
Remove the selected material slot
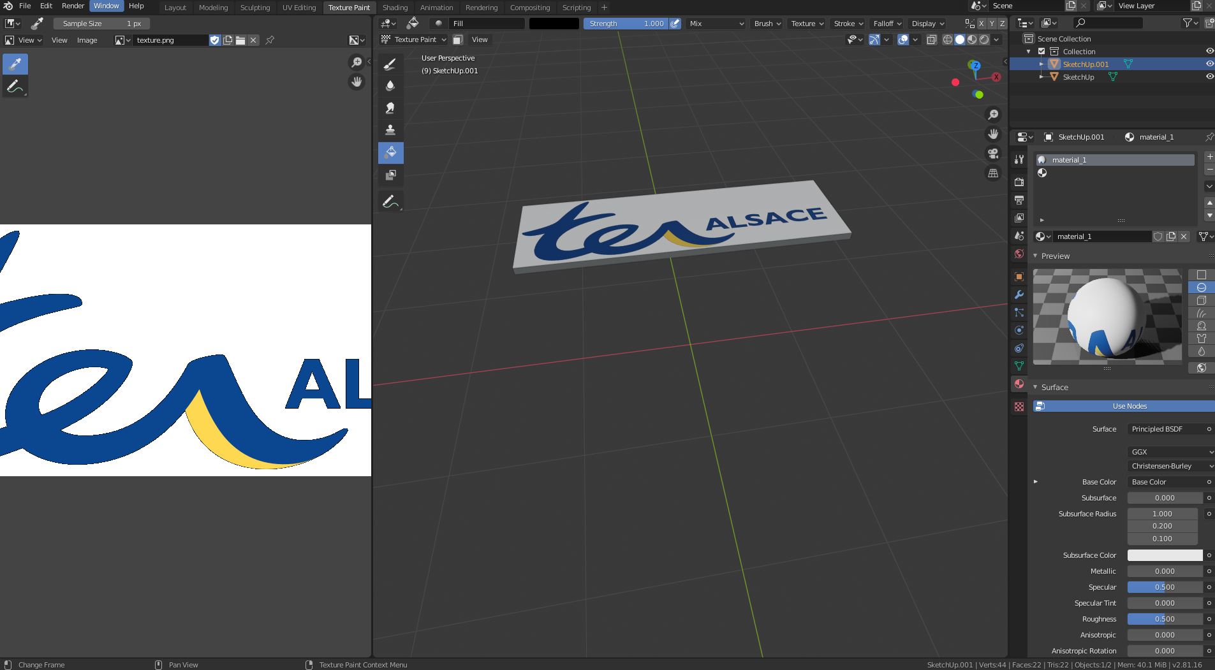tap(1209, 170)
